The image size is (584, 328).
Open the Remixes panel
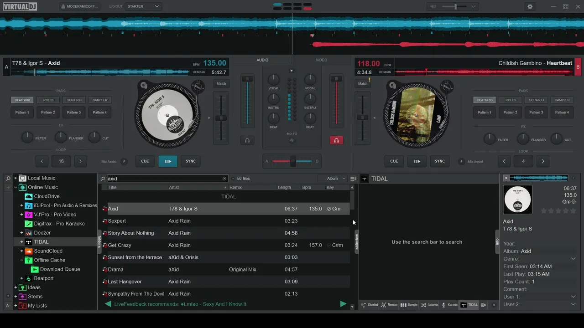point(389,305)
